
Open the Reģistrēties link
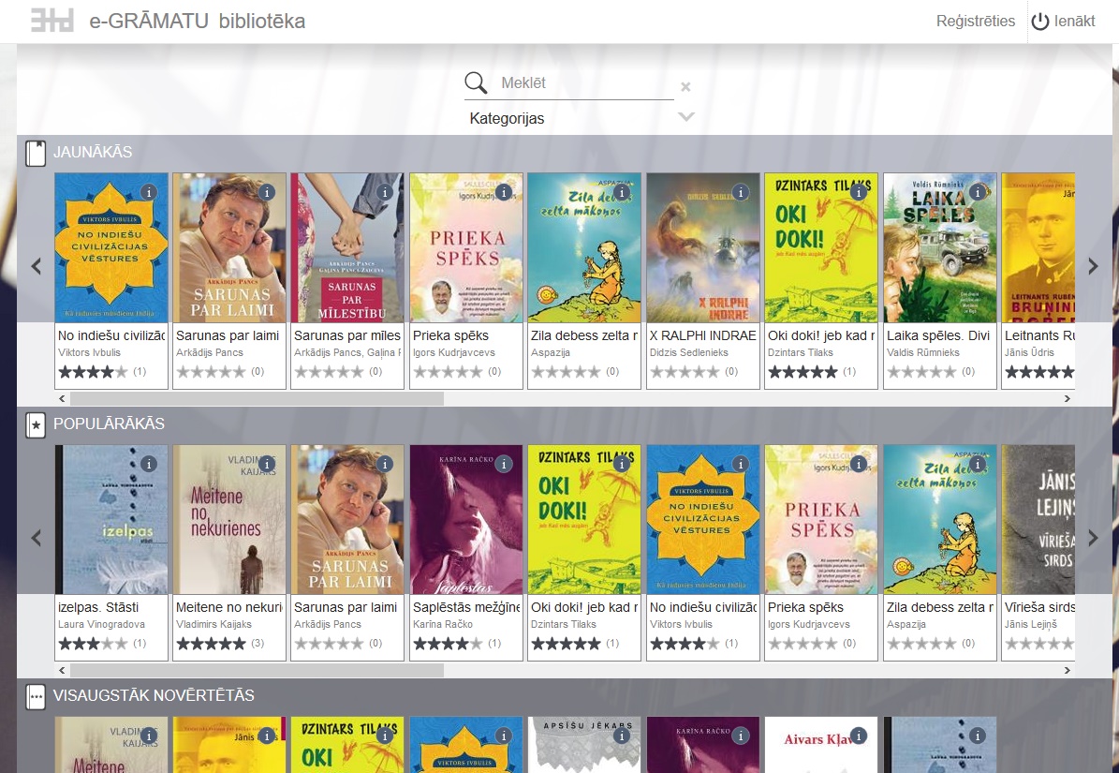point(975,22)
